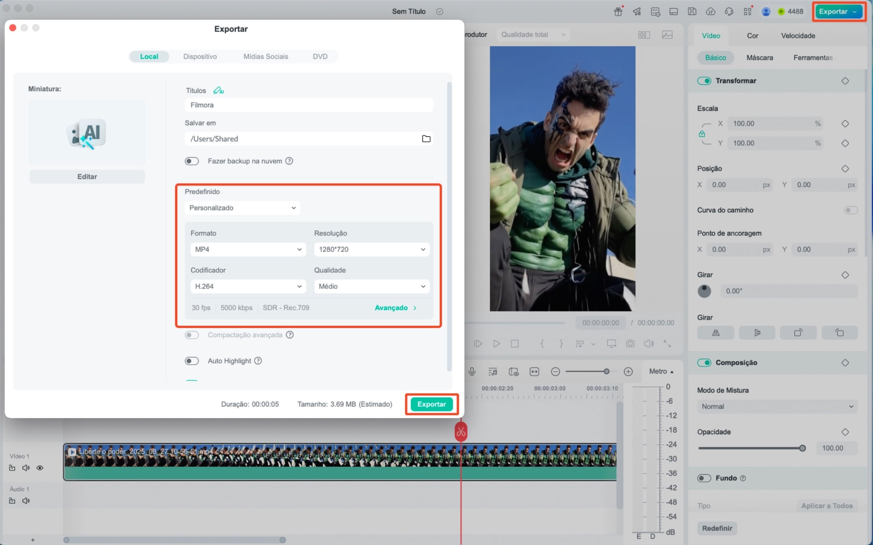Turn off the Transformar toggle

coord(704,81)
